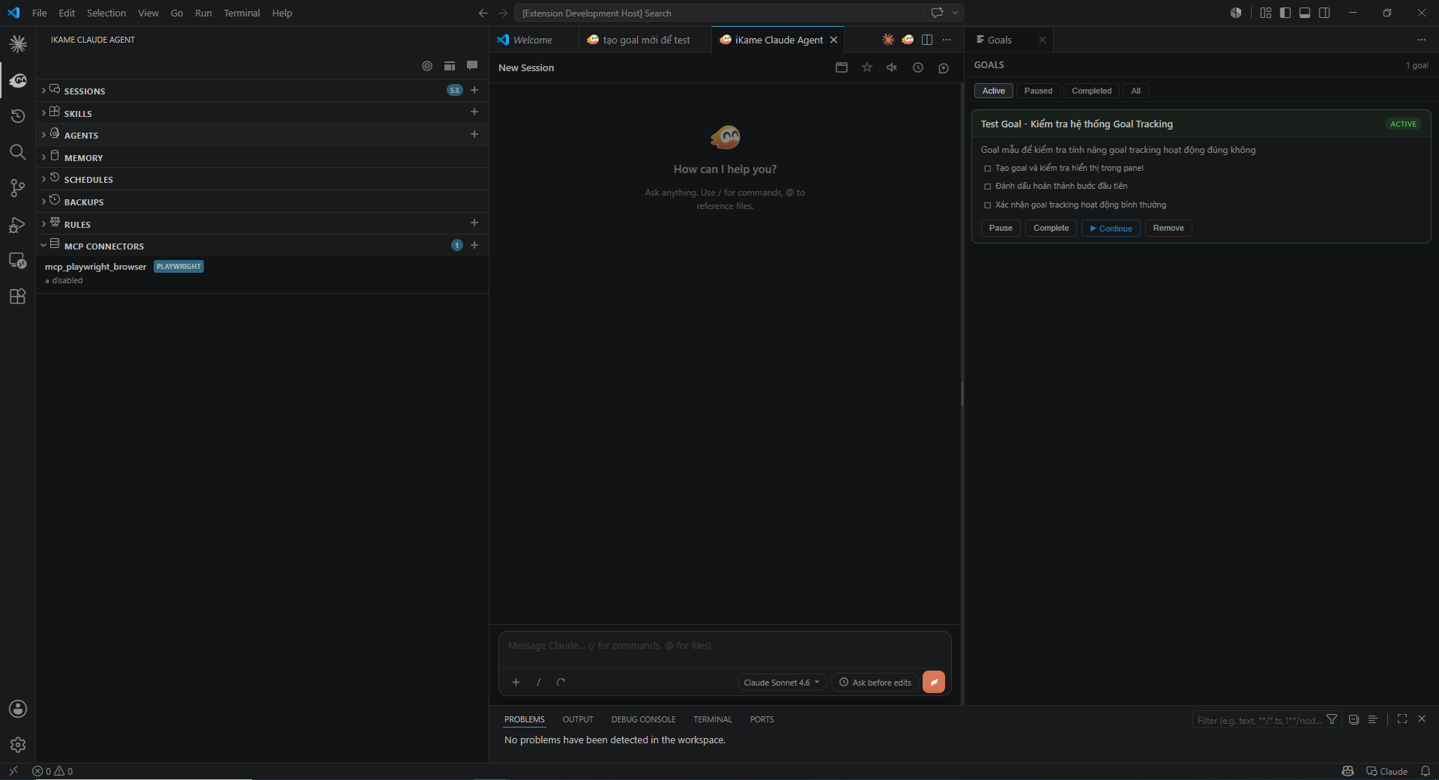Click the Problems filter input field
The width and height of the screenshot is (1439, 780).
pos(1259,720)
